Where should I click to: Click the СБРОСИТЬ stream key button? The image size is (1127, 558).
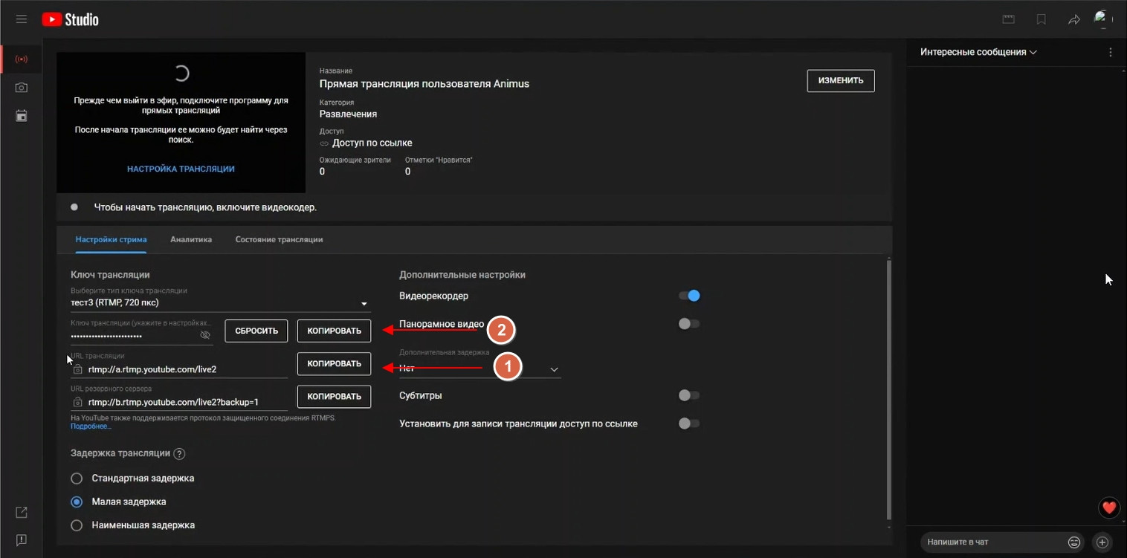pos(256,331)
